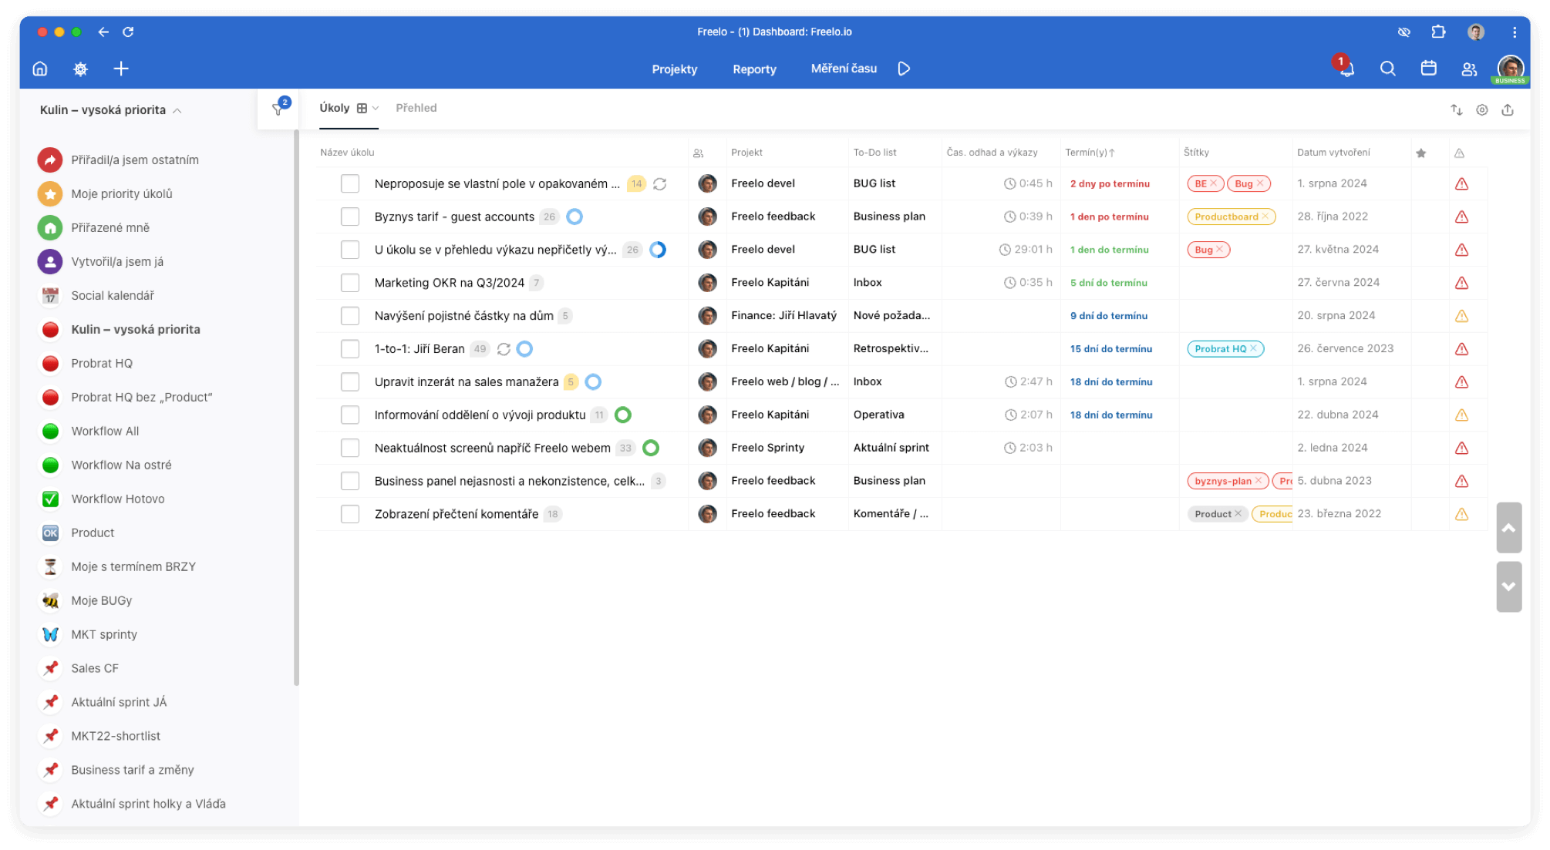Image resolution: width=1550 pixels, height=850 pixels.
Task: Open task Business panel nejasnosti a nekonzistence
Action: coord(509,481)
